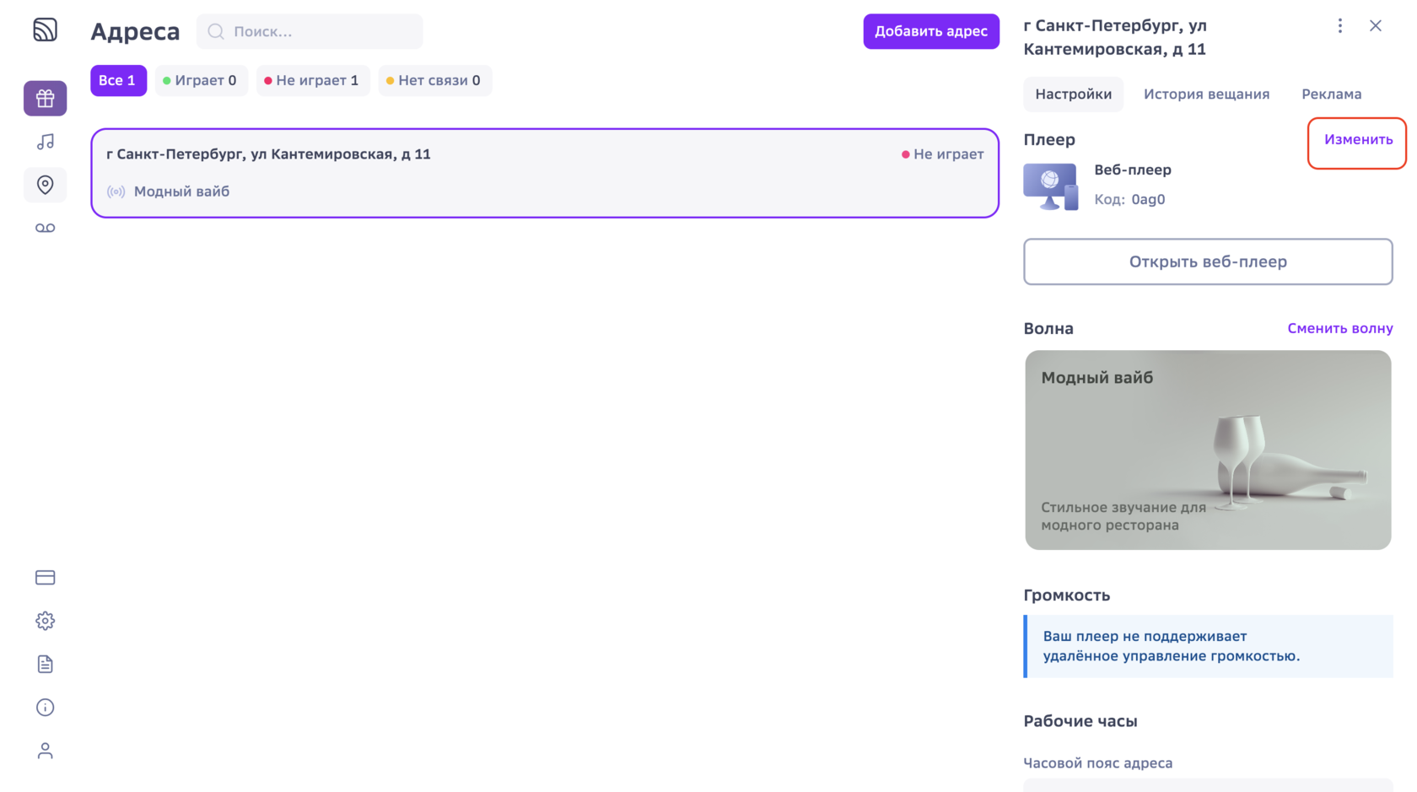Select the location pin Addresses icon
1417x792 pixels.
pos(45,185)
